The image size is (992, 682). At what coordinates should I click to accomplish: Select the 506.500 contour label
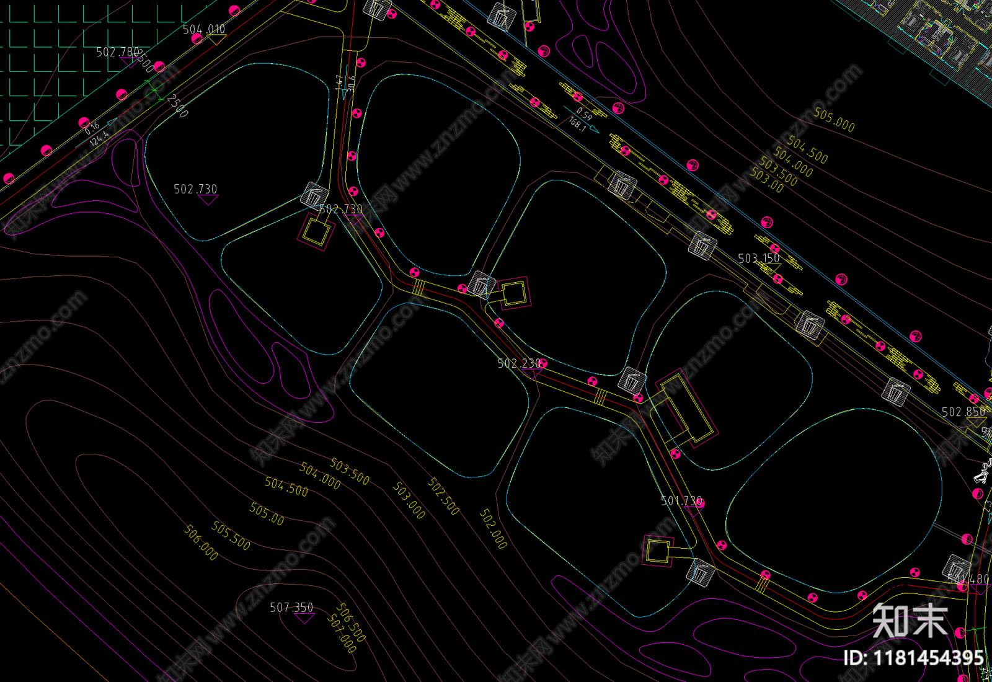coord(352,622)
